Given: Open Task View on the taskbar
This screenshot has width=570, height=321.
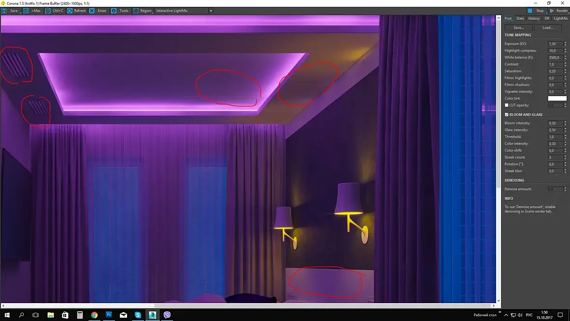Looking at the screenshot, I should (36, 315).
